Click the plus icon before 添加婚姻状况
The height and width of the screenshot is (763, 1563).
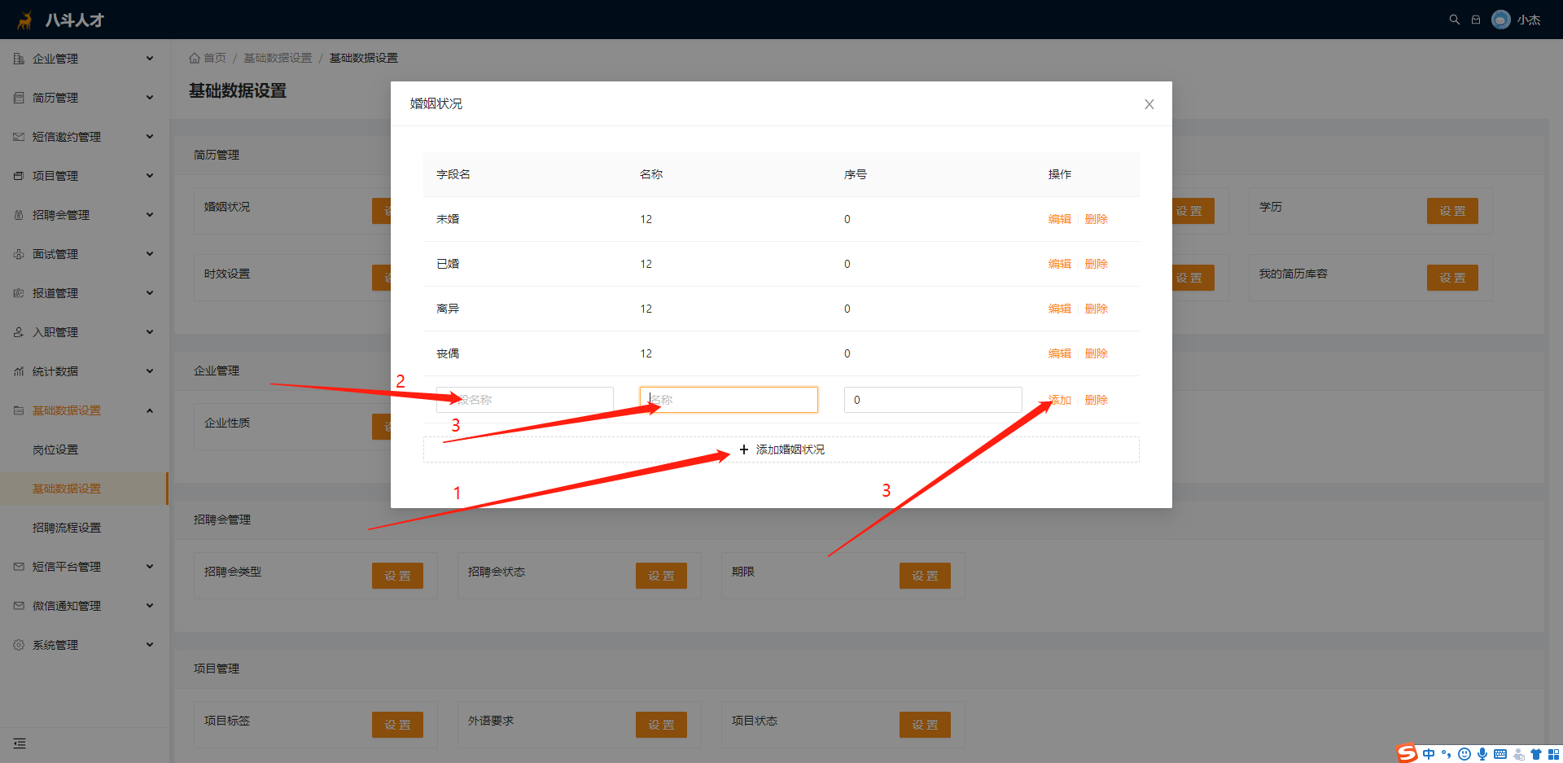coord(744,449)
